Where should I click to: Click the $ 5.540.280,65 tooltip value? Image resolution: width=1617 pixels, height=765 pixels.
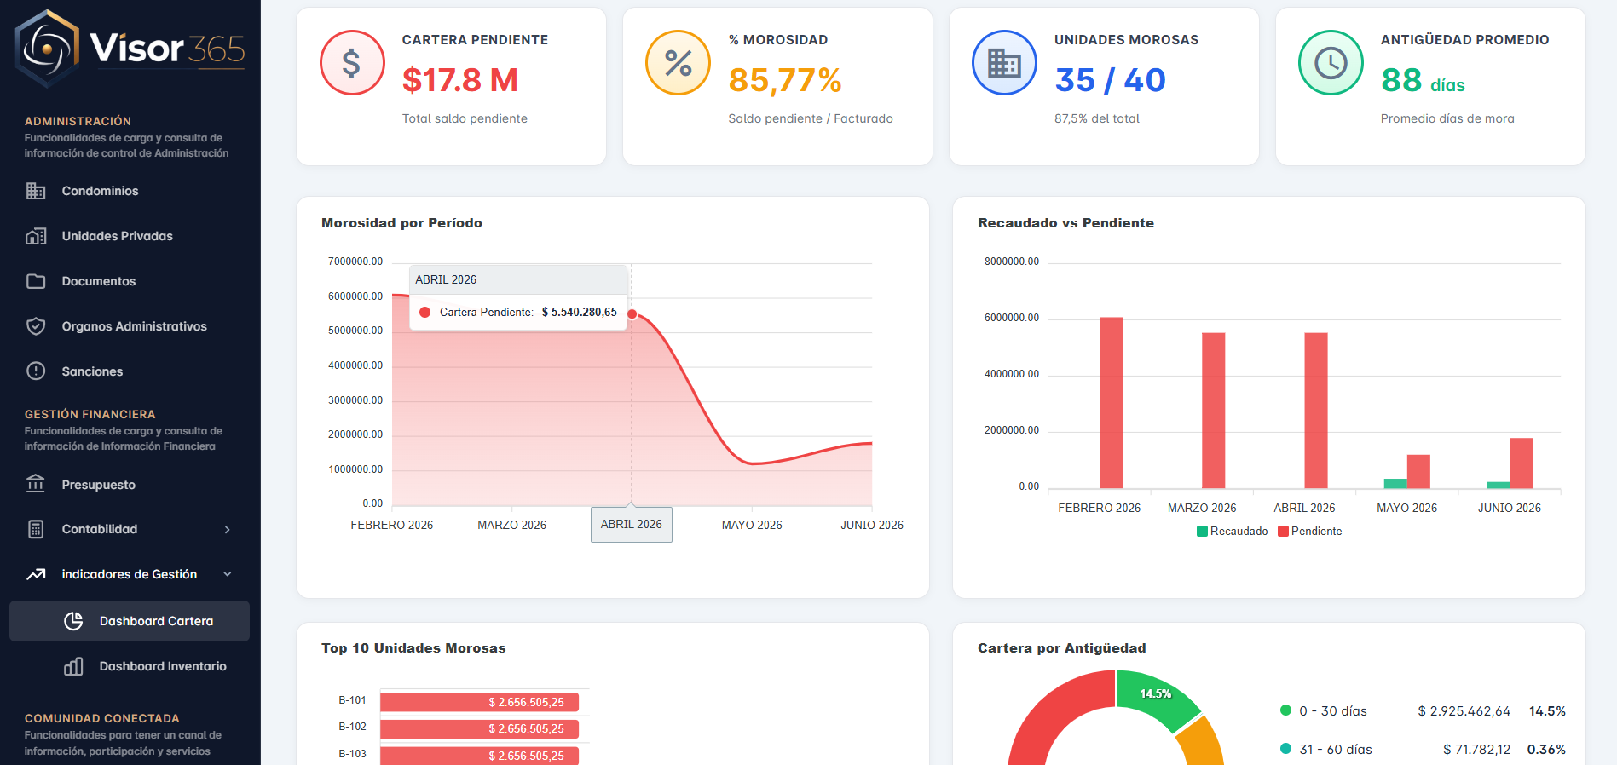point(580,312)
